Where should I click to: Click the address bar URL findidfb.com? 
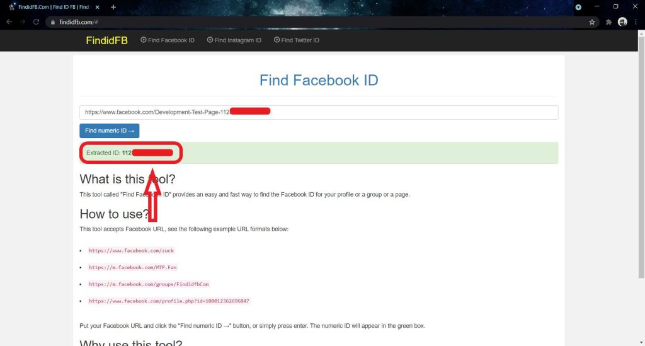(x=79, y=22)
